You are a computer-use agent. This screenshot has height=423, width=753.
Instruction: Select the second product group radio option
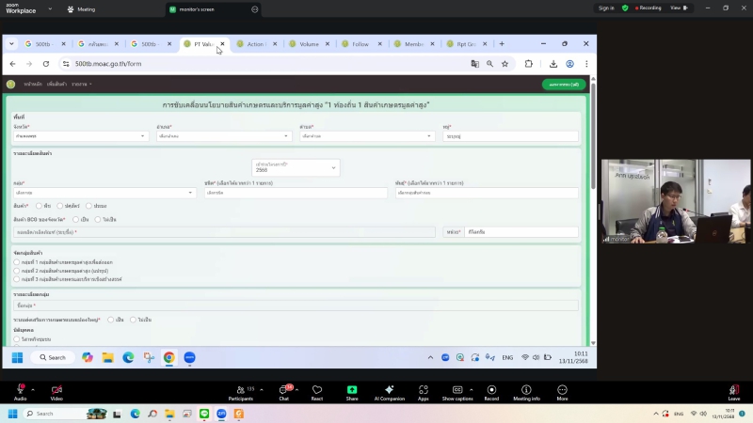click(x=17, y=271)
